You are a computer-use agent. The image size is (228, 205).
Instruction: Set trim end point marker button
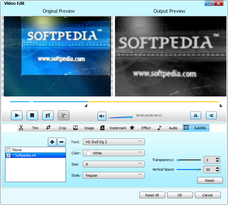pyautogui.click(x=64, y=116)
